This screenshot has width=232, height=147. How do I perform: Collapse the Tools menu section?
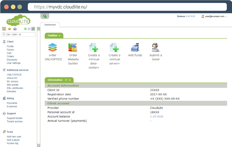[x=10, y=132]
